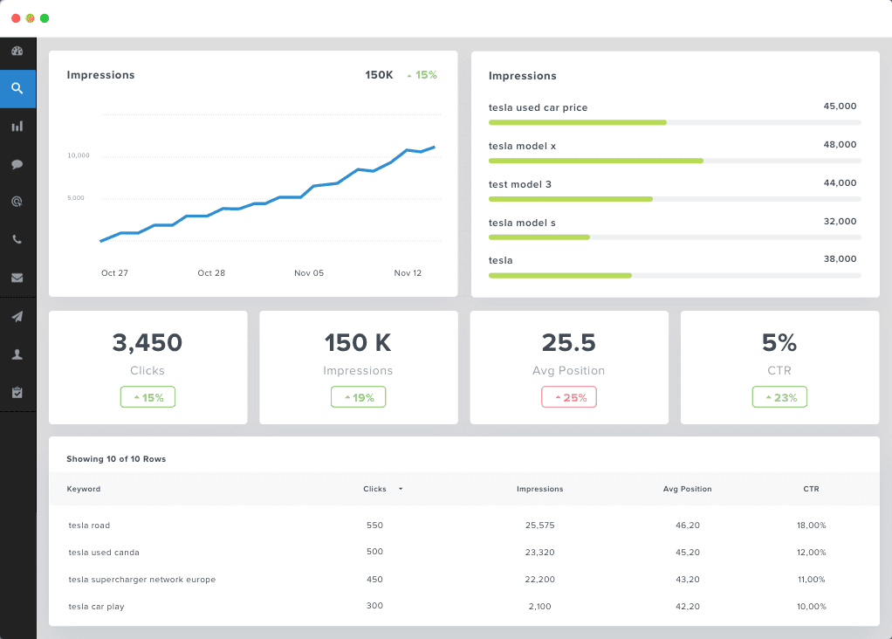Click the Clicks 15% change badge
Screen dimensions: 892x639
tap(148, 397)
